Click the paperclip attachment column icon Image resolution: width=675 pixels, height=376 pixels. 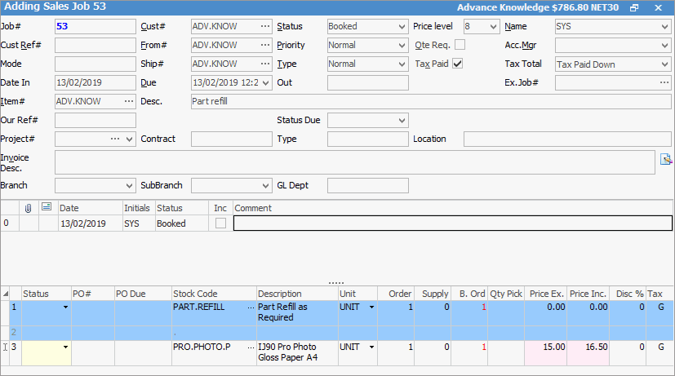point(29,208)
